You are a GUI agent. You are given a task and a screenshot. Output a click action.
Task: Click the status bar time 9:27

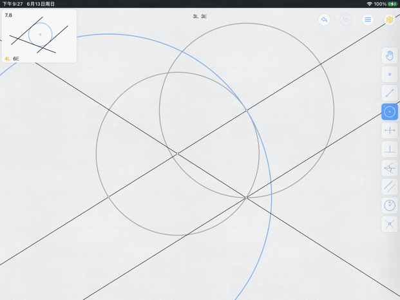(x=13, y=4)
